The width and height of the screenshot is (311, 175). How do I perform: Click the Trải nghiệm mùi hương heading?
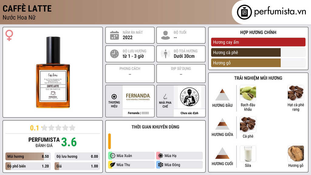[258, 78]
